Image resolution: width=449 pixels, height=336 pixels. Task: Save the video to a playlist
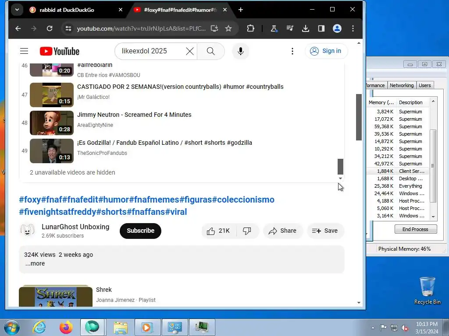point(325,231)
